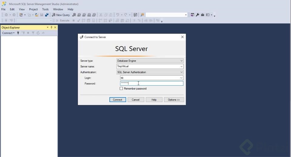
Task: Click into the Password input field
Action: (x=152, y=83)
